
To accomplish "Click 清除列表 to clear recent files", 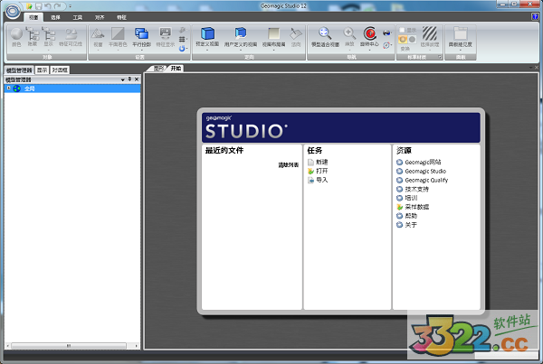I will tap(288, 164).
